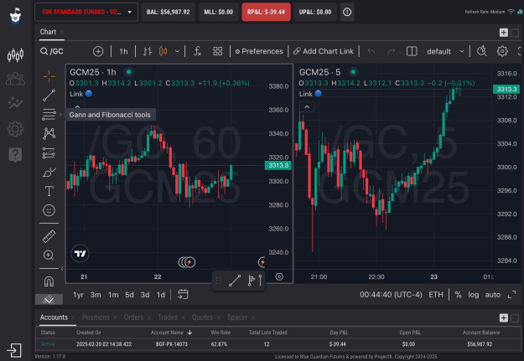Image resolution: width=524 pixels, height=361 pixels.
Task: Open the 1h timeframe selector
Action: click(x=123, y=51)
